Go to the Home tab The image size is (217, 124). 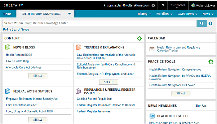click(7, 14)
